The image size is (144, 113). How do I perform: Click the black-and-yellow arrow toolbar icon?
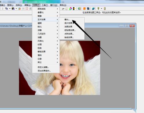74,9
